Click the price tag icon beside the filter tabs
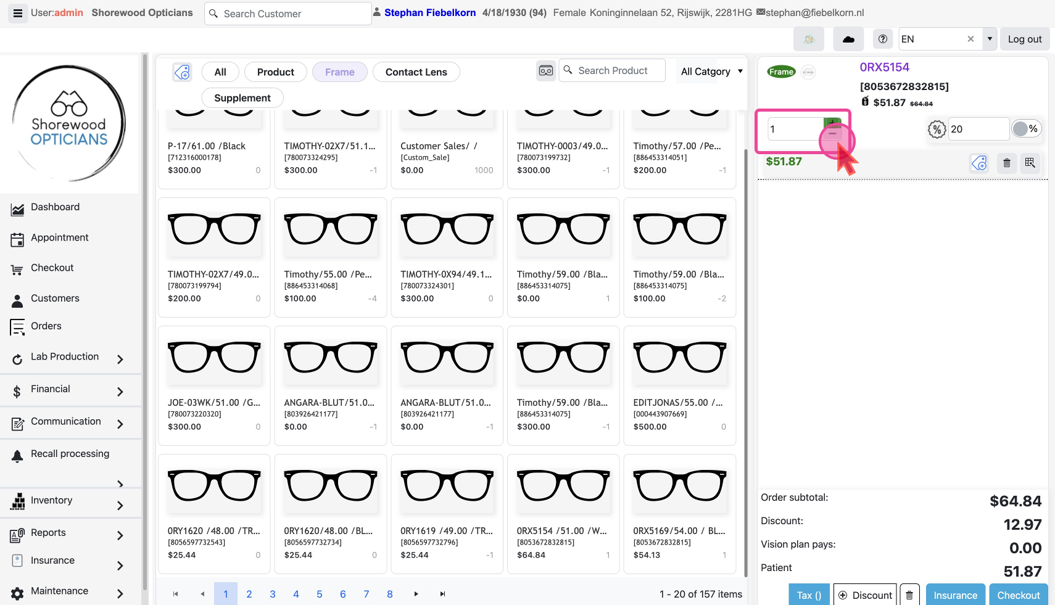This screenshot has height=605, width=1055. 182,72
